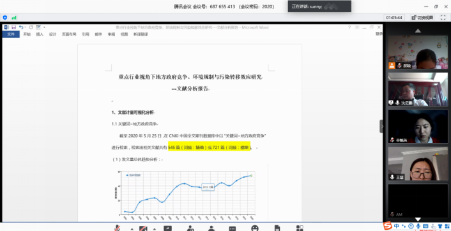This screenshot has height=231, width=451.
Task: Open the 文件 tab in the Word ribbon
Action: coord(11,34)
